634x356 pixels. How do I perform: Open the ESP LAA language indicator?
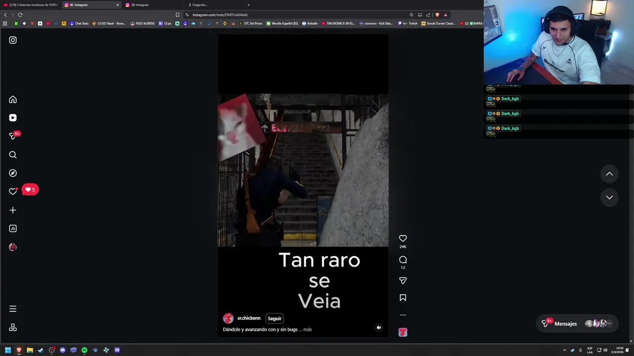(590, 350)
